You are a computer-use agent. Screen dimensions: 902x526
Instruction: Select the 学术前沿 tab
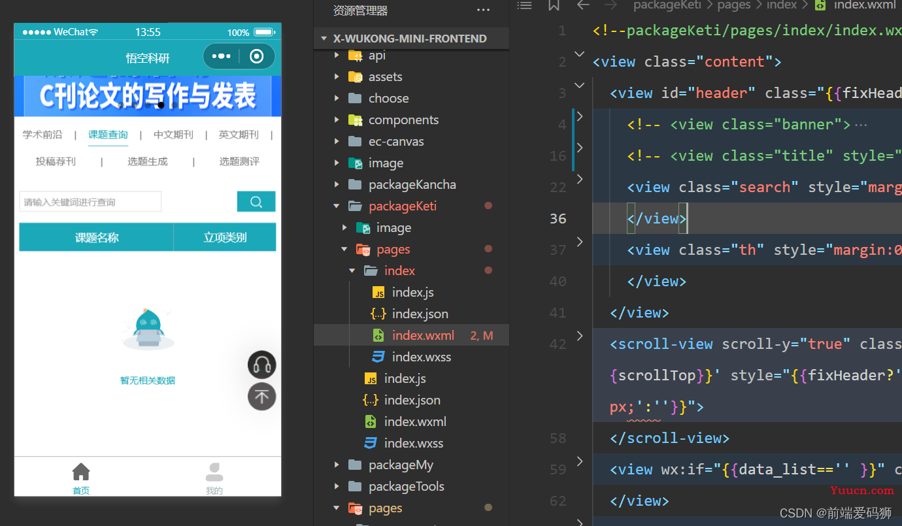[42, 135]
